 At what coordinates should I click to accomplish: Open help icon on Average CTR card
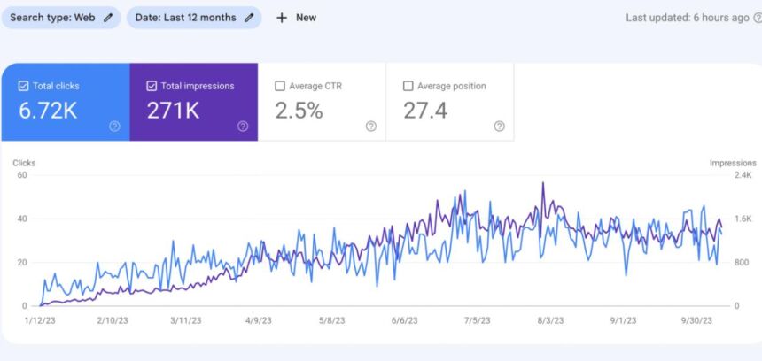pyautogui.click(x=371, y=127)
